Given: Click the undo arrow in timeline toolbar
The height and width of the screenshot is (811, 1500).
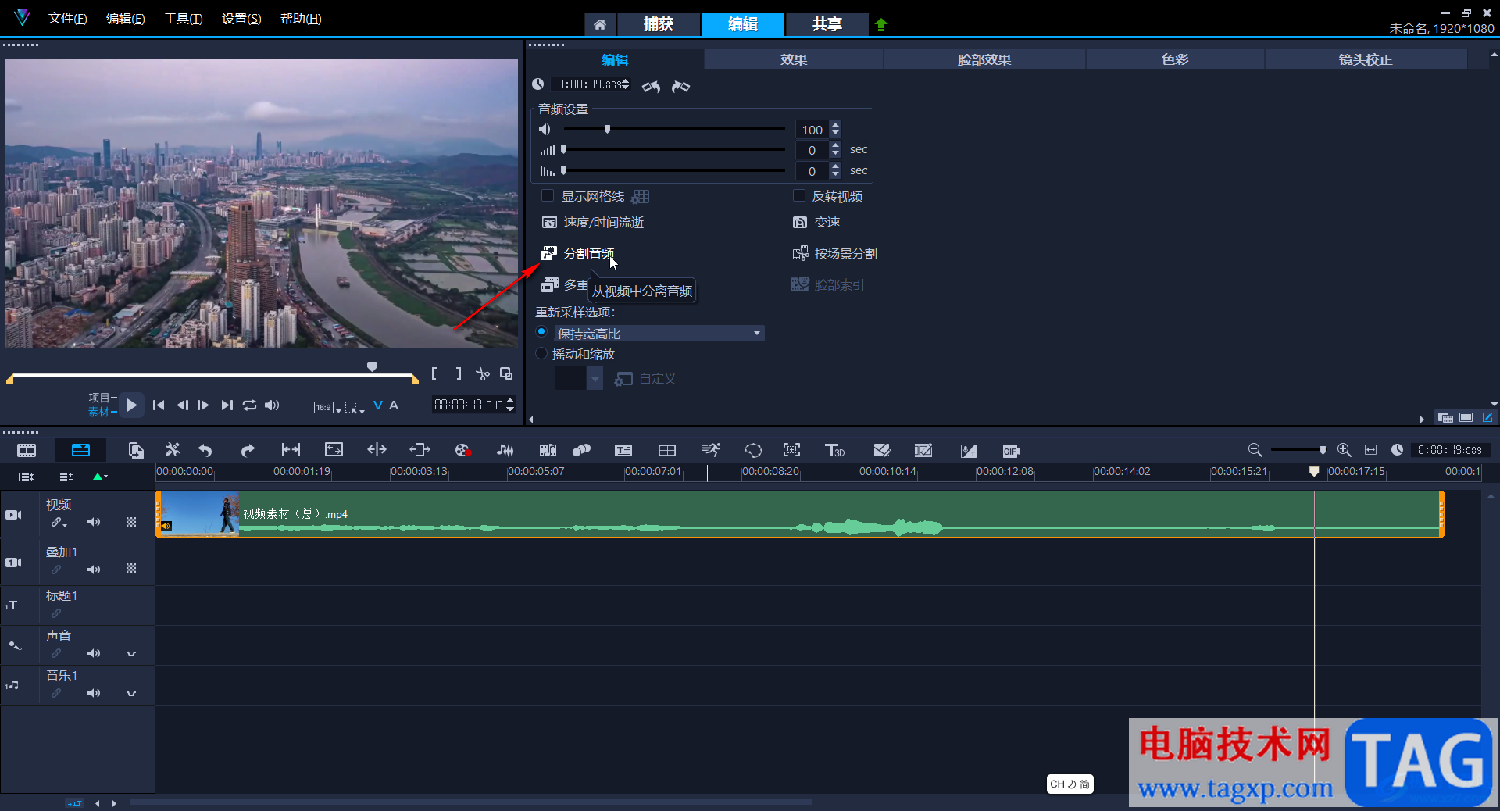Looking at the screenshot, I should tap(205, 450).
